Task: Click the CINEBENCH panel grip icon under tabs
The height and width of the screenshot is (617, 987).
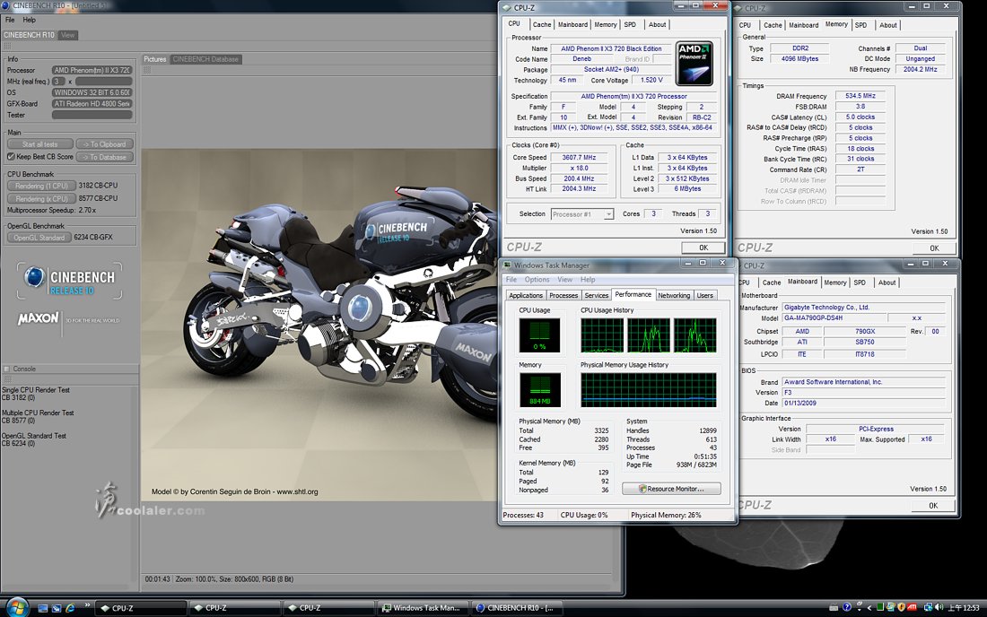Action: 7,45
